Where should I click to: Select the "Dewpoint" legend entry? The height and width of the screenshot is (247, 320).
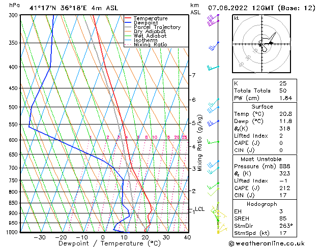coord(146,23)
